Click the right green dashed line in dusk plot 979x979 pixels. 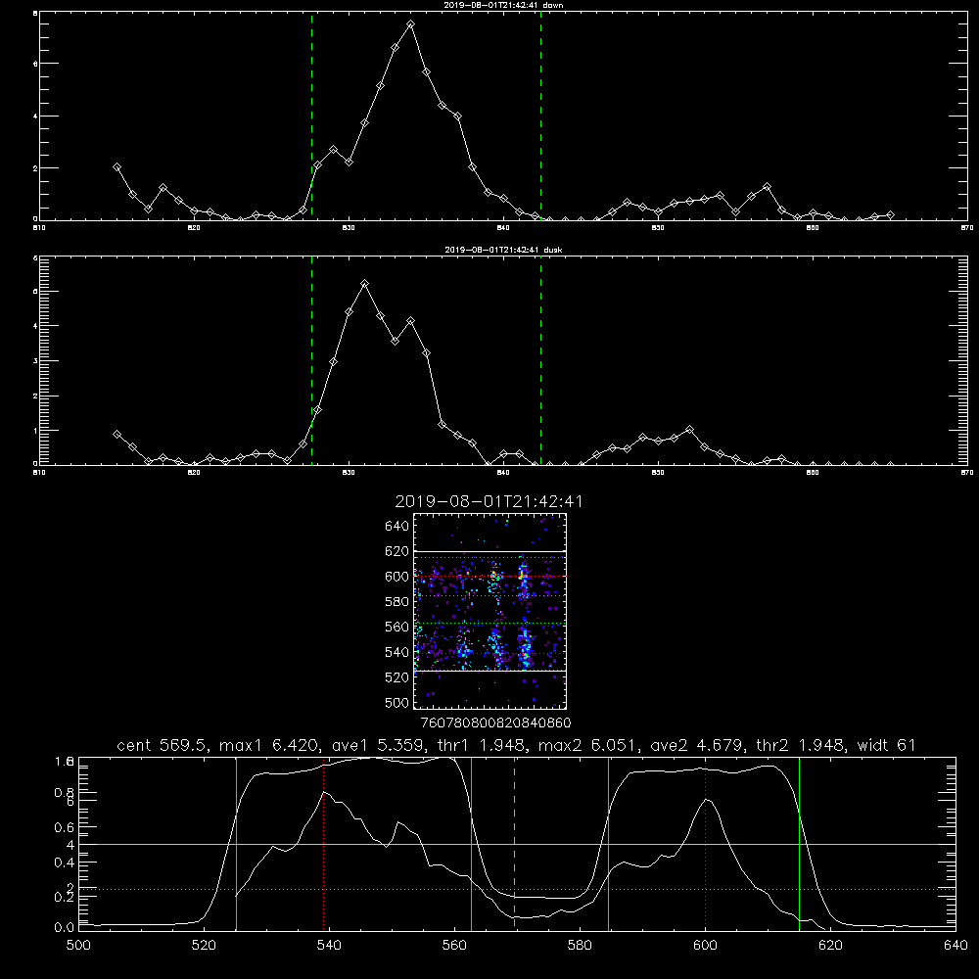click(x=540, y=360)
